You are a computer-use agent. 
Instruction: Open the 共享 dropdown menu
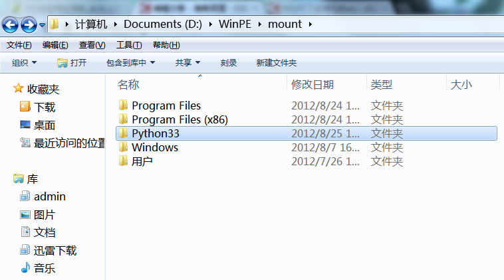point(188,63)
